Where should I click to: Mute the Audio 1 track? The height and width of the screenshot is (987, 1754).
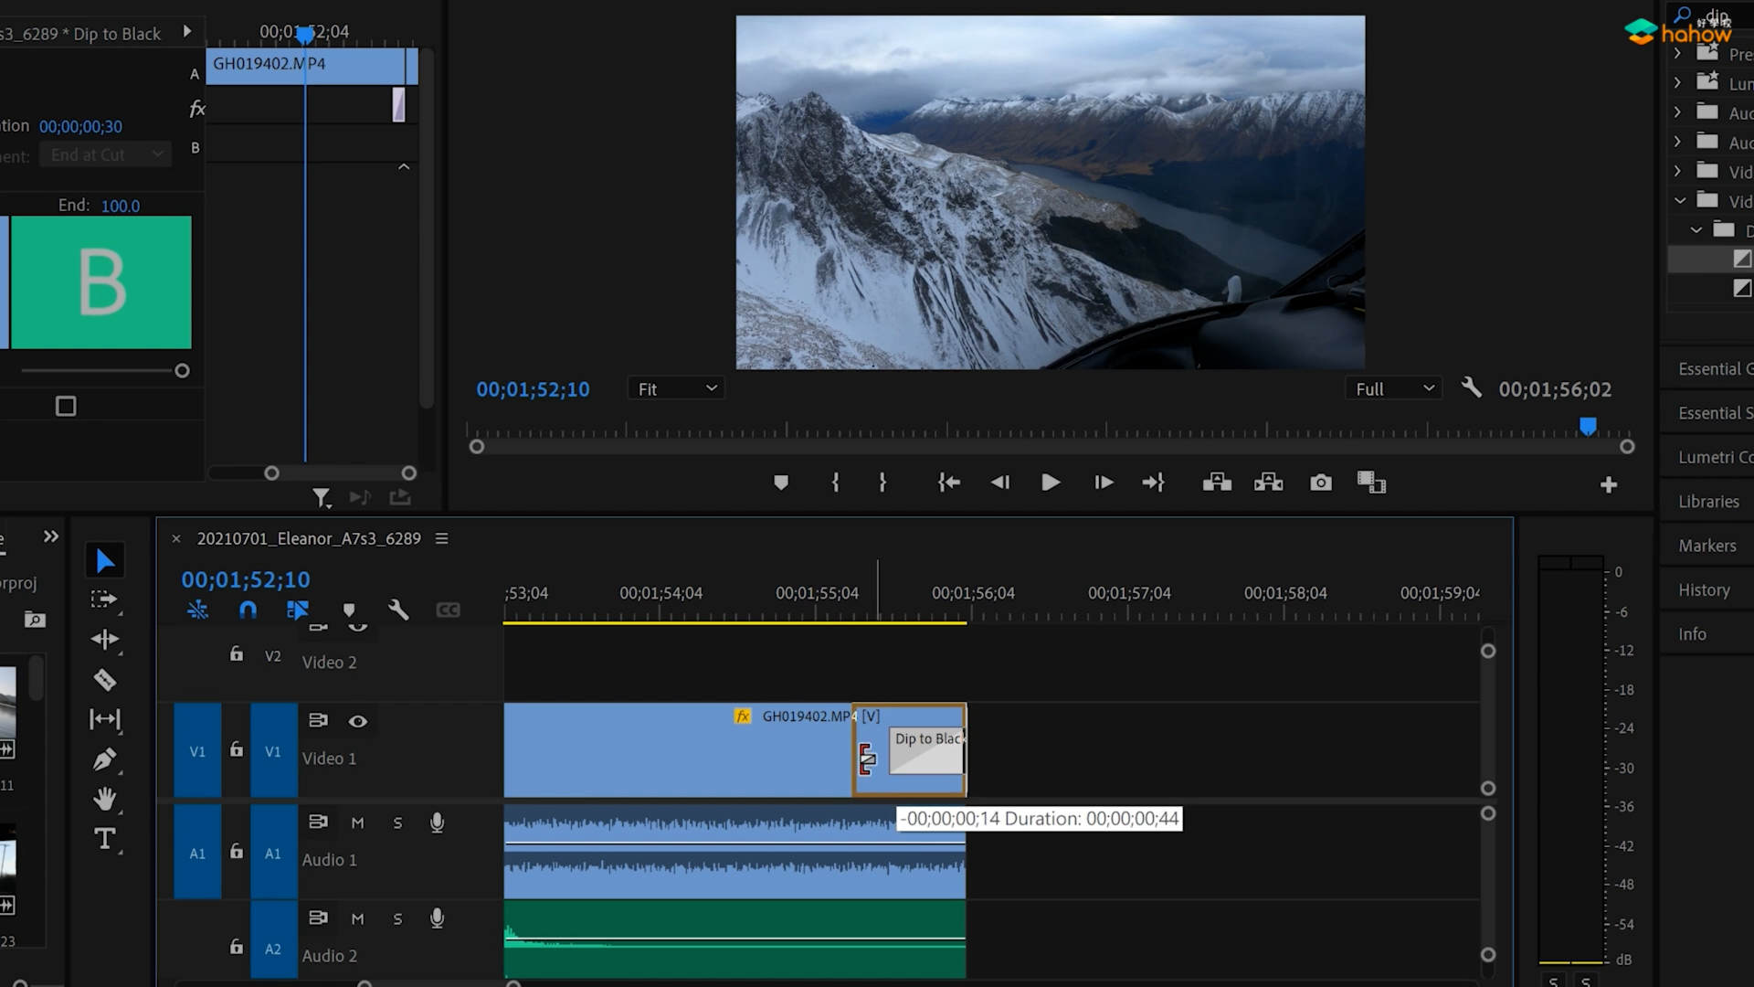click(x=357, y=823)
